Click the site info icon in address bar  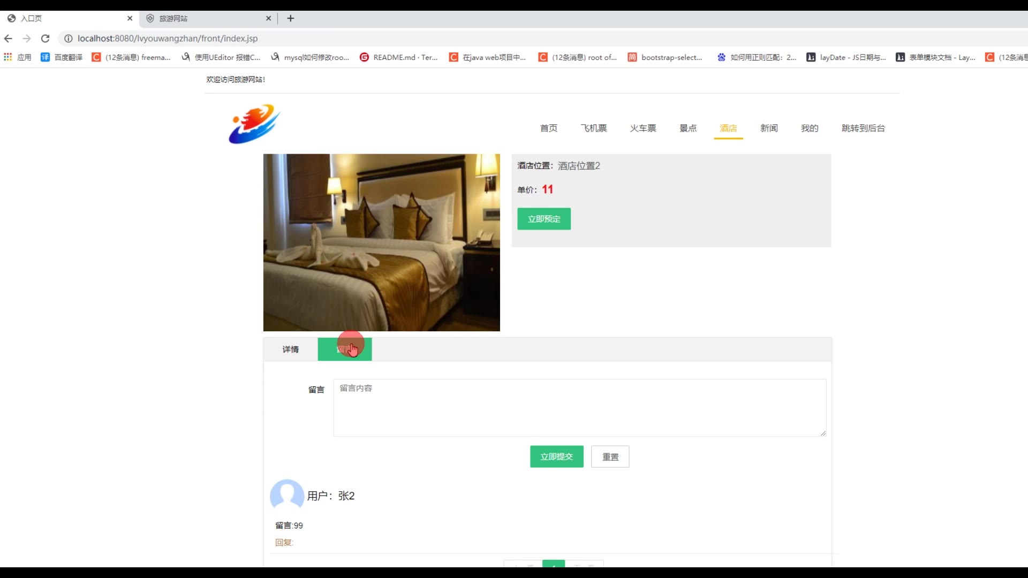click(68, 39)
